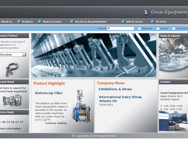188x141 pixels.
Task: Click the Bottom-Up Filler machine picture
Action: tap(81, 106)
